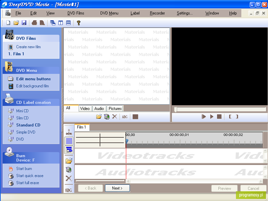Viewport: 268px width, 201px height.
Task: Click the yellow question mark Help icon
Action: 78,23
